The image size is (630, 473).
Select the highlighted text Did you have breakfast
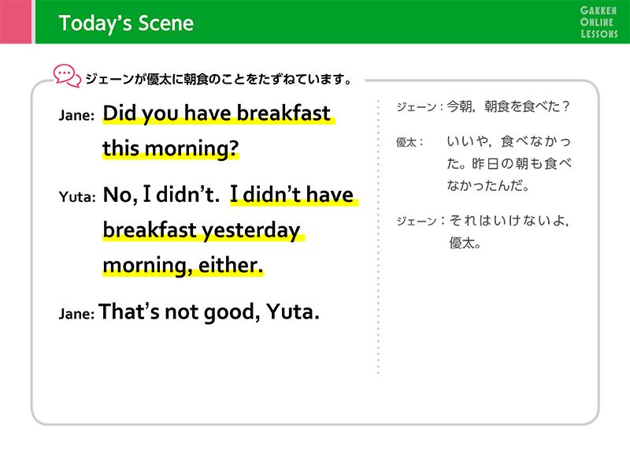coord(219,114)
